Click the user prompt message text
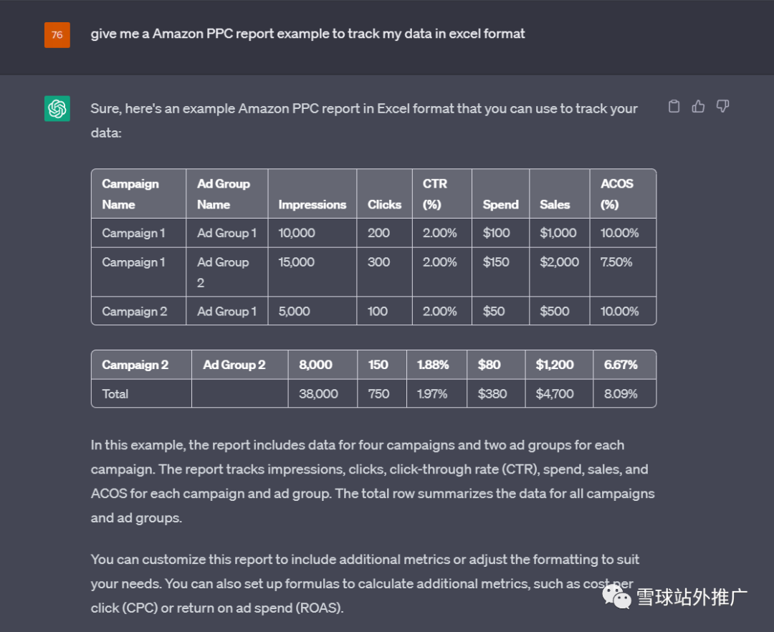This screenshot has height=632, width=774. pyautogui.click(x=307, y=34)
